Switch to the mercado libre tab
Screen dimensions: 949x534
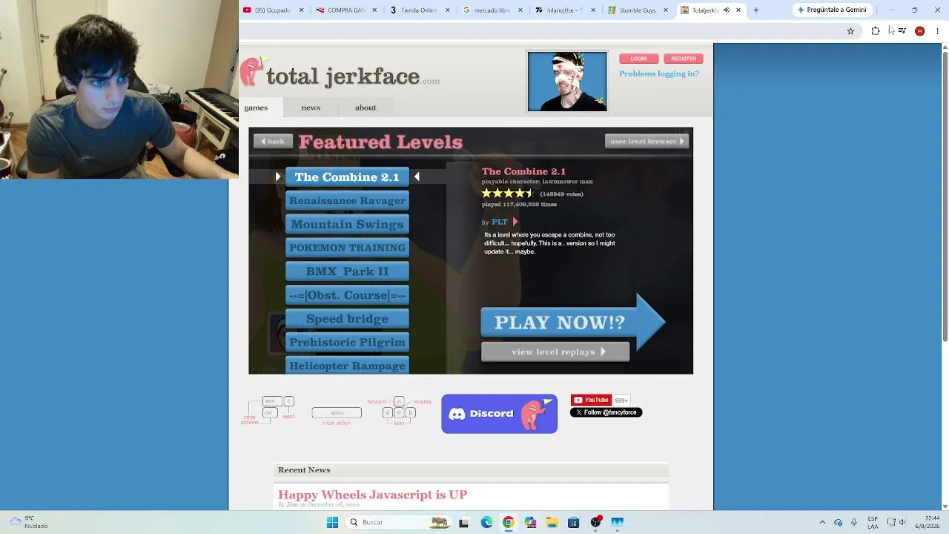pos(493,10)
